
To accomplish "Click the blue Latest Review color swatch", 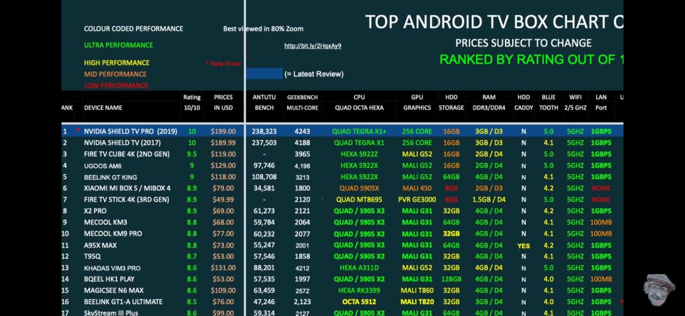I will pyautogui.click(x=264, y=74).
